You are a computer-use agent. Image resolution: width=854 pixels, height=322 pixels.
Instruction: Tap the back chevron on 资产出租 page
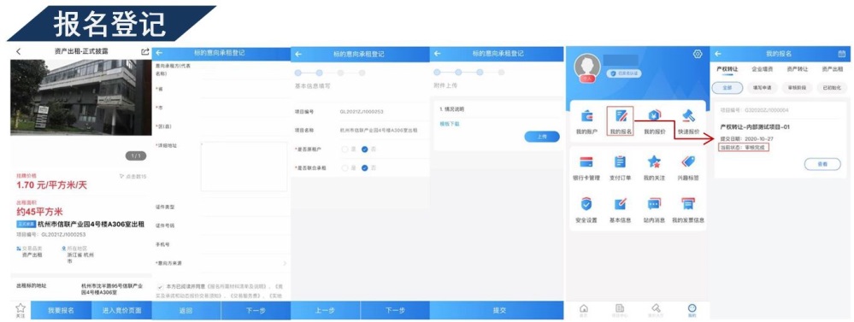pyautogui.click(x=18, y=51)
